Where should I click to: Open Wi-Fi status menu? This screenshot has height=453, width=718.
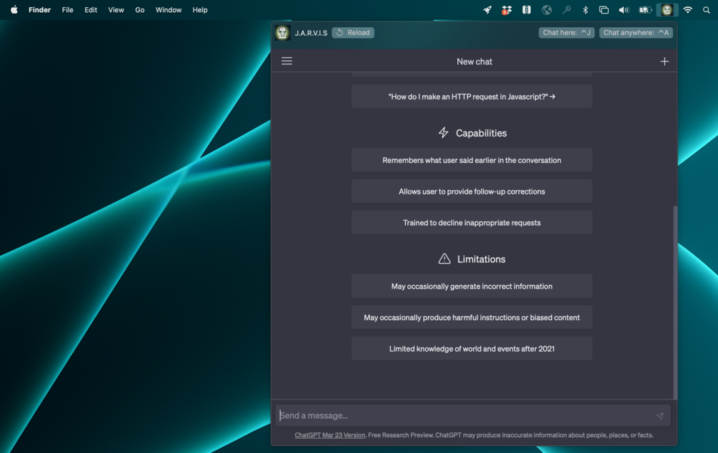688,9
